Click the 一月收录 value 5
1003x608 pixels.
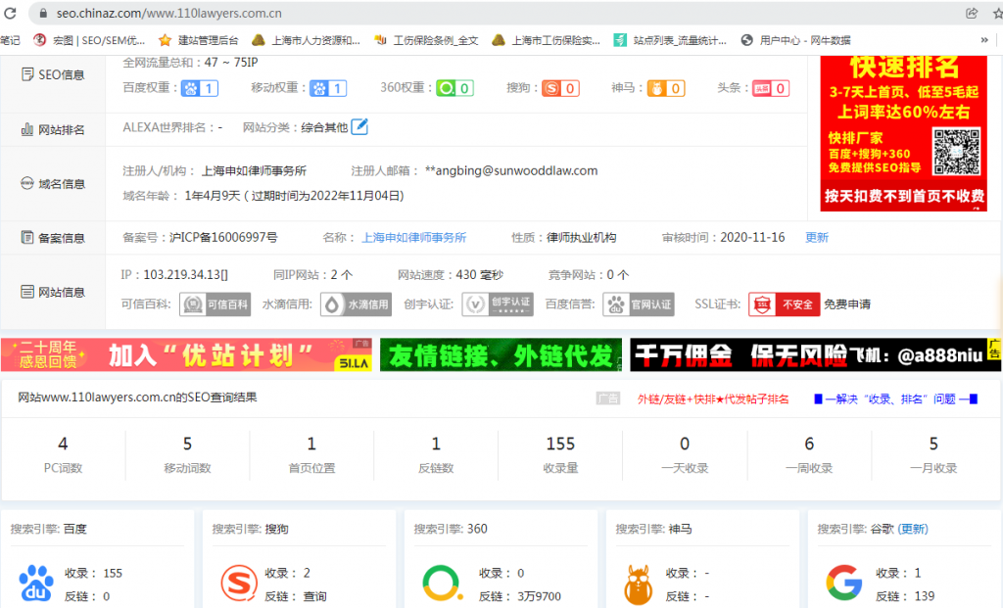pos(933,444)
